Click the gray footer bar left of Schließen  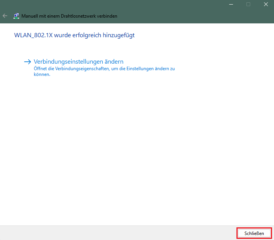(x=115, y=233)
